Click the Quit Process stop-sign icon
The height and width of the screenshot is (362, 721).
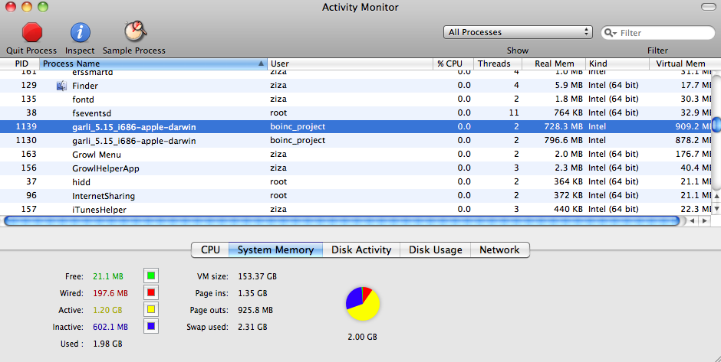(x=31, y=32)
